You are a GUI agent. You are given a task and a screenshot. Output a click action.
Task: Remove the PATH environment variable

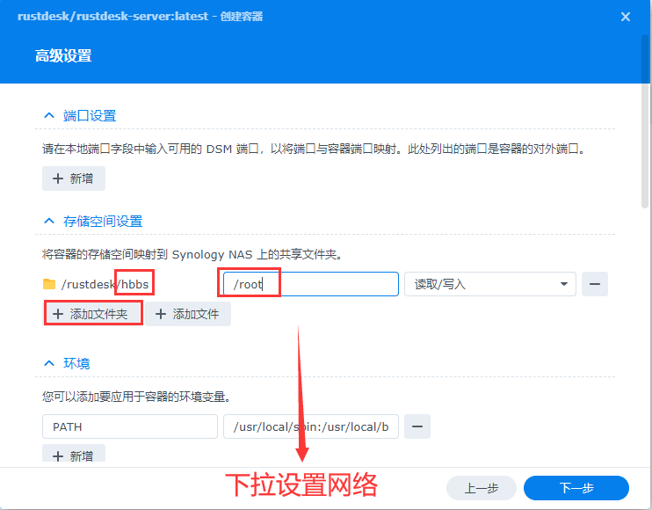[417, 426]
